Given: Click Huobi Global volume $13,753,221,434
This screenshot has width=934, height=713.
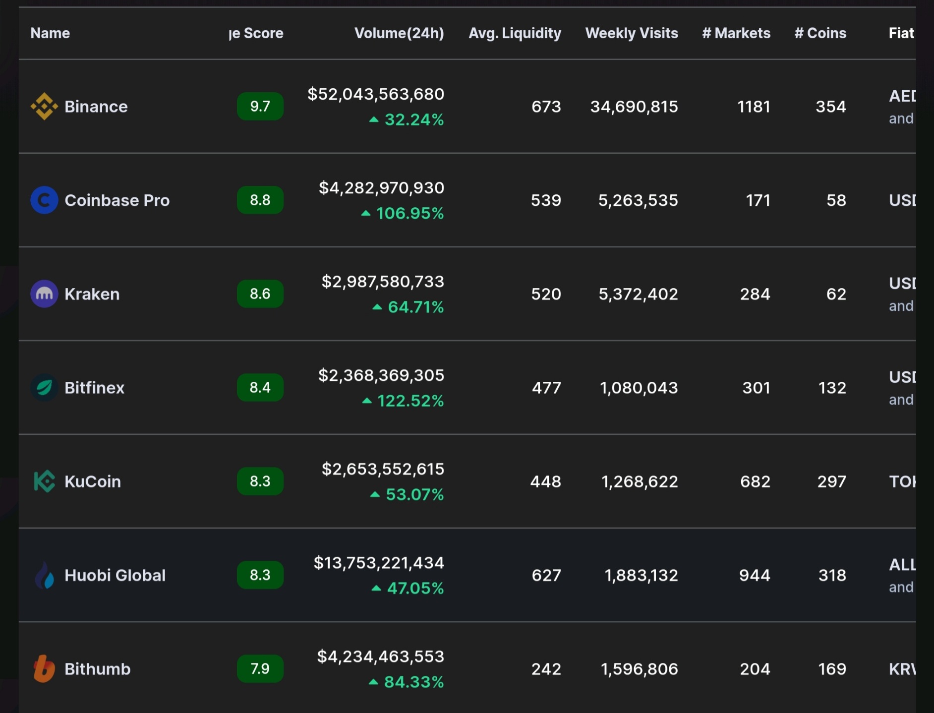Looking at the screenshot, I should click(379, 563).
